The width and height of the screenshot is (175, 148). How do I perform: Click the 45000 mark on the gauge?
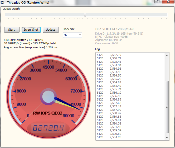click(48, 67)
